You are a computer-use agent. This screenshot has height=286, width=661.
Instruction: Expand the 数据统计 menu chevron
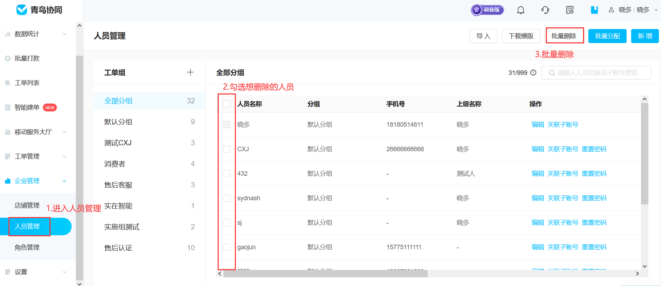[x=64, y=34]
